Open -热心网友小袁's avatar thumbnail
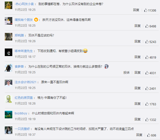This screenshot has height=140, width=160. point(9,5)
